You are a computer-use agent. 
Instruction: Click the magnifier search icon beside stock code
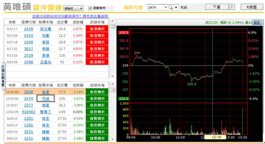click(x=171, y=7)
